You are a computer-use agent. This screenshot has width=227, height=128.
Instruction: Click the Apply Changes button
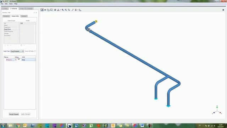[26, 114]
